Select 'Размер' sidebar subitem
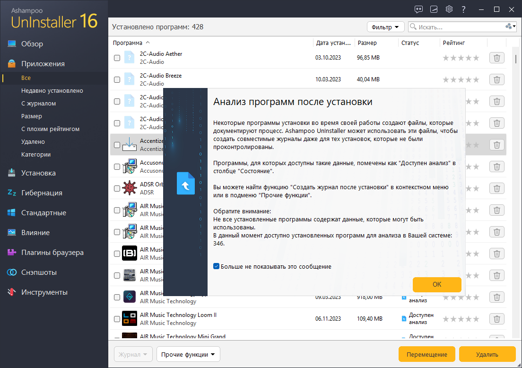522x368 pixels. coord(32,116)
